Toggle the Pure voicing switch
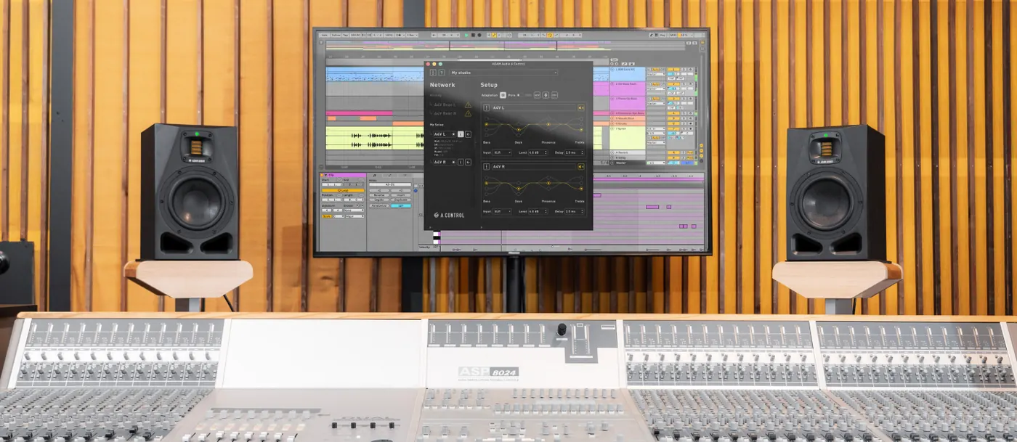The width and height of the screenshot is (1017, 442). 519,95
